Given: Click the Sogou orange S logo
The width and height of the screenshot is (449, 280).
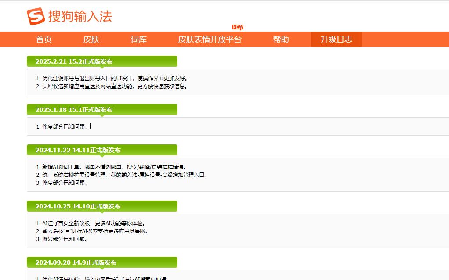Looking at the screenshot, I should pos(36,16).
